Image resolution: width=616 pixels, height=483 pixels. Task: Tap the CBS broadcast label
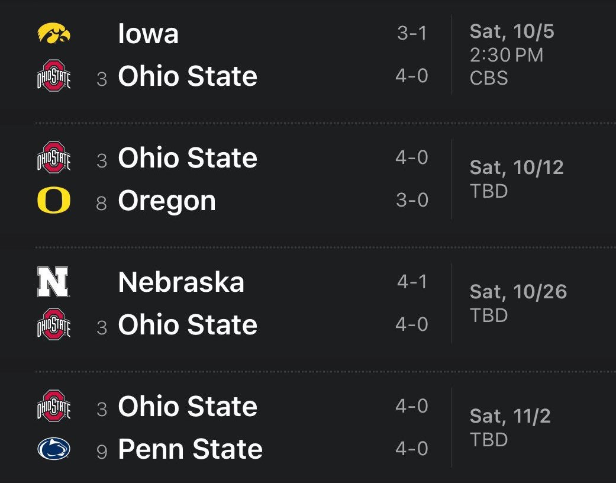click(489, 78)
